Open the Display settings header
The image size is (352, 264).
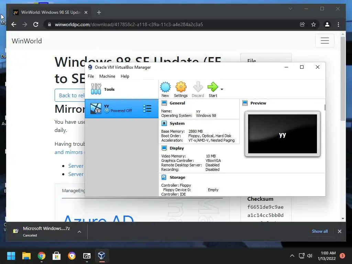[x=177, y=148]
